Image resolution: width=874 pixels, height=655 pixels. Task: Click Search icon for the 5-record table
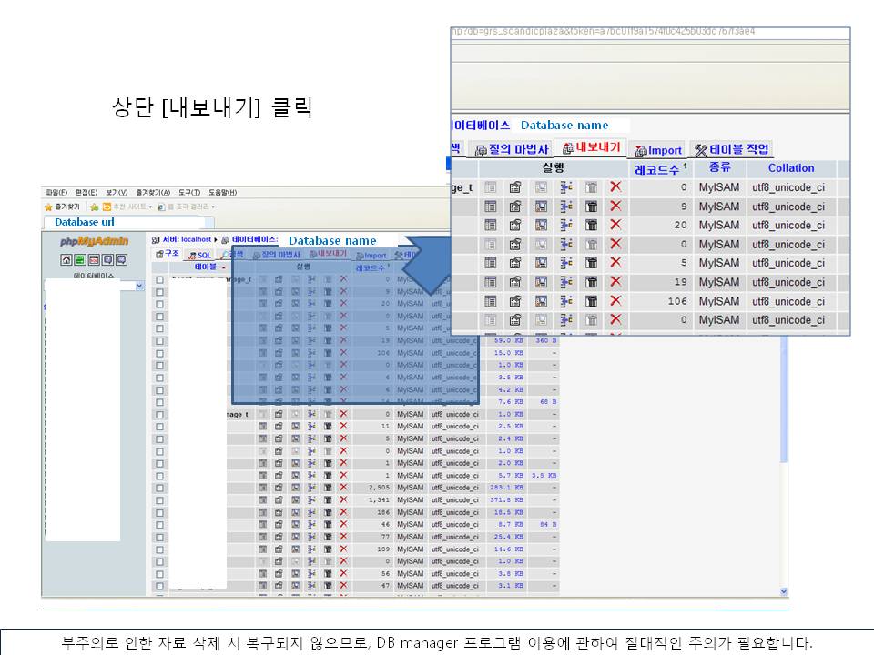pyautogui.click(x=541, y=263)
